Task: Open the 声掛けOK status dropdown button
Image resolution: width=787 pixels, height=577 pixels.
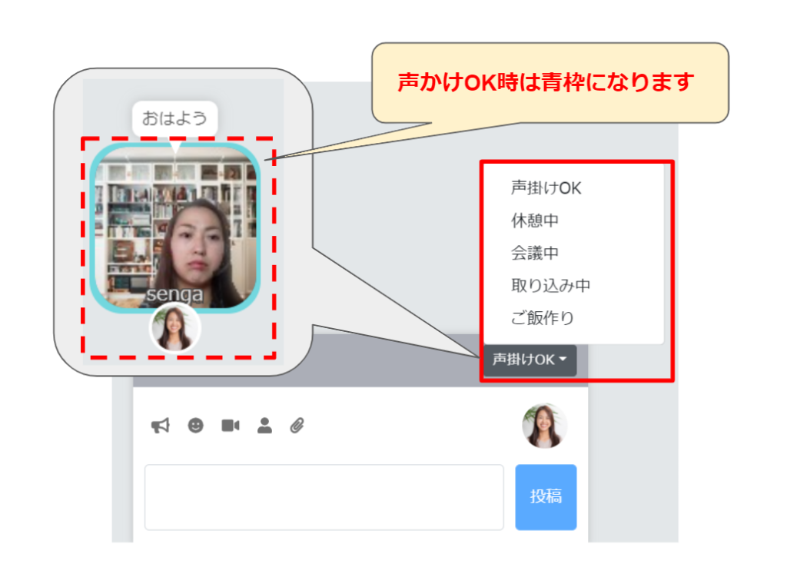Action: 530,360
